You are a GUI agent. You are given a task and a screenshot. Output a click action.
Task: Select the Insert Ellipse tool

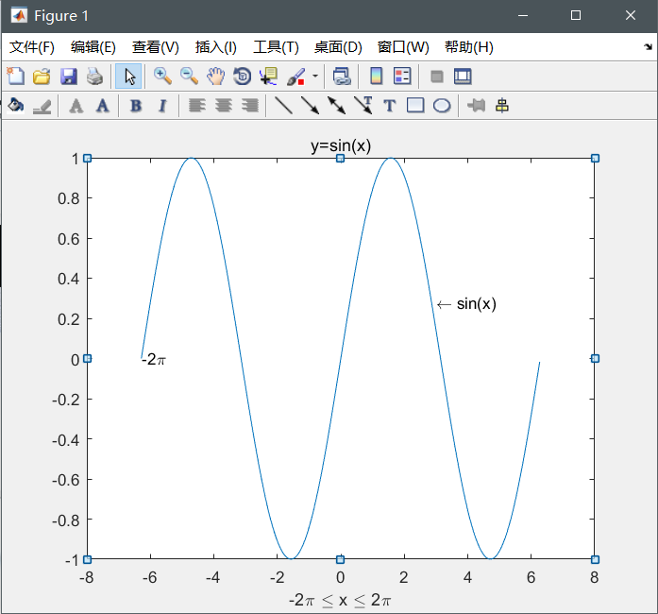442,106
